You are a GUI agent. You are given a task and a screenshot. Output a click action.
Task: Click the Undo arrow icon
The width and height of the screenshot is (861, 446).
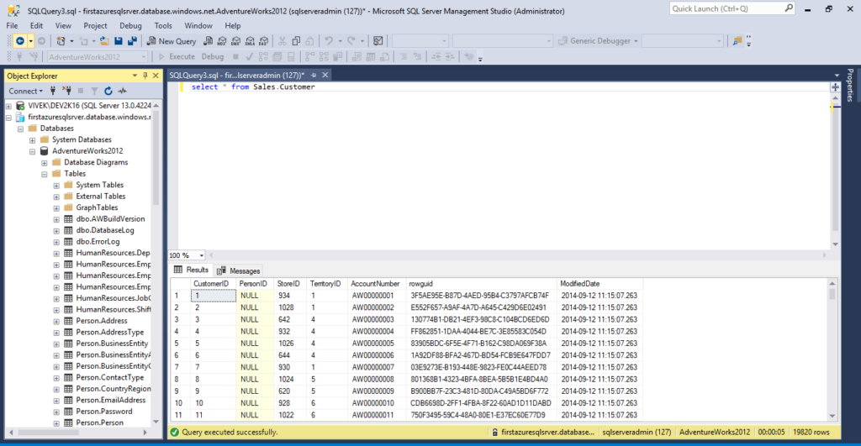pos(329,41)
